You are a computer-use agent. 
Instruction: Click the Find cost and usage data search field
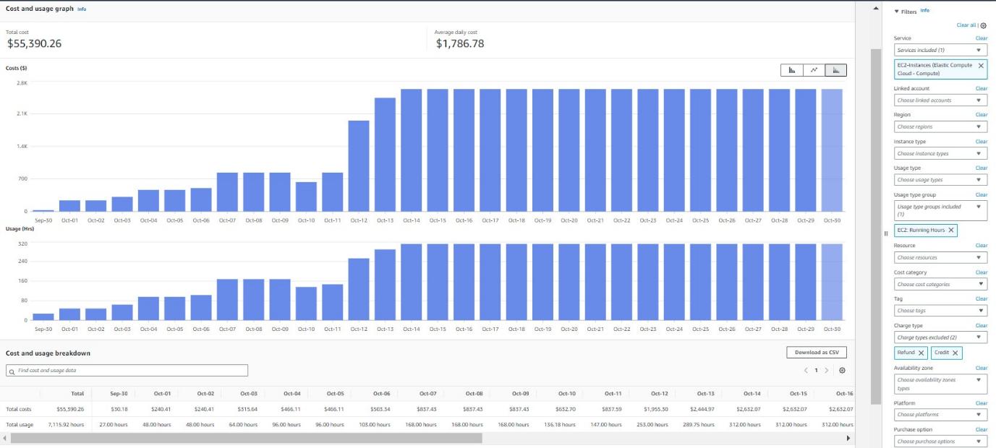127,370
